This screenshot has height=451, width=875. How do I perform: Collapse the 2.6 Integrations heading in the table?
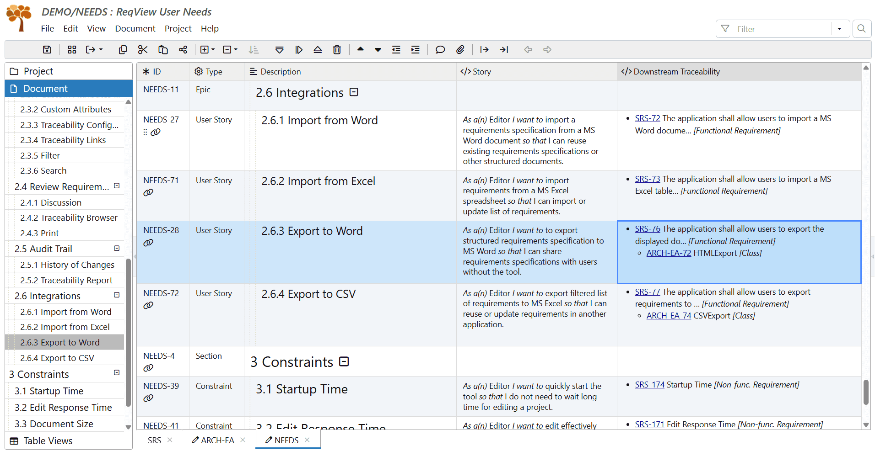coord(354,92)
